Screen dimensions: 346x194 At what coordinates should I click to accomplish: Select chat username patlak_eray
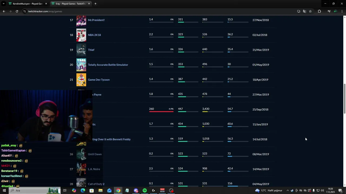[9, 145]
